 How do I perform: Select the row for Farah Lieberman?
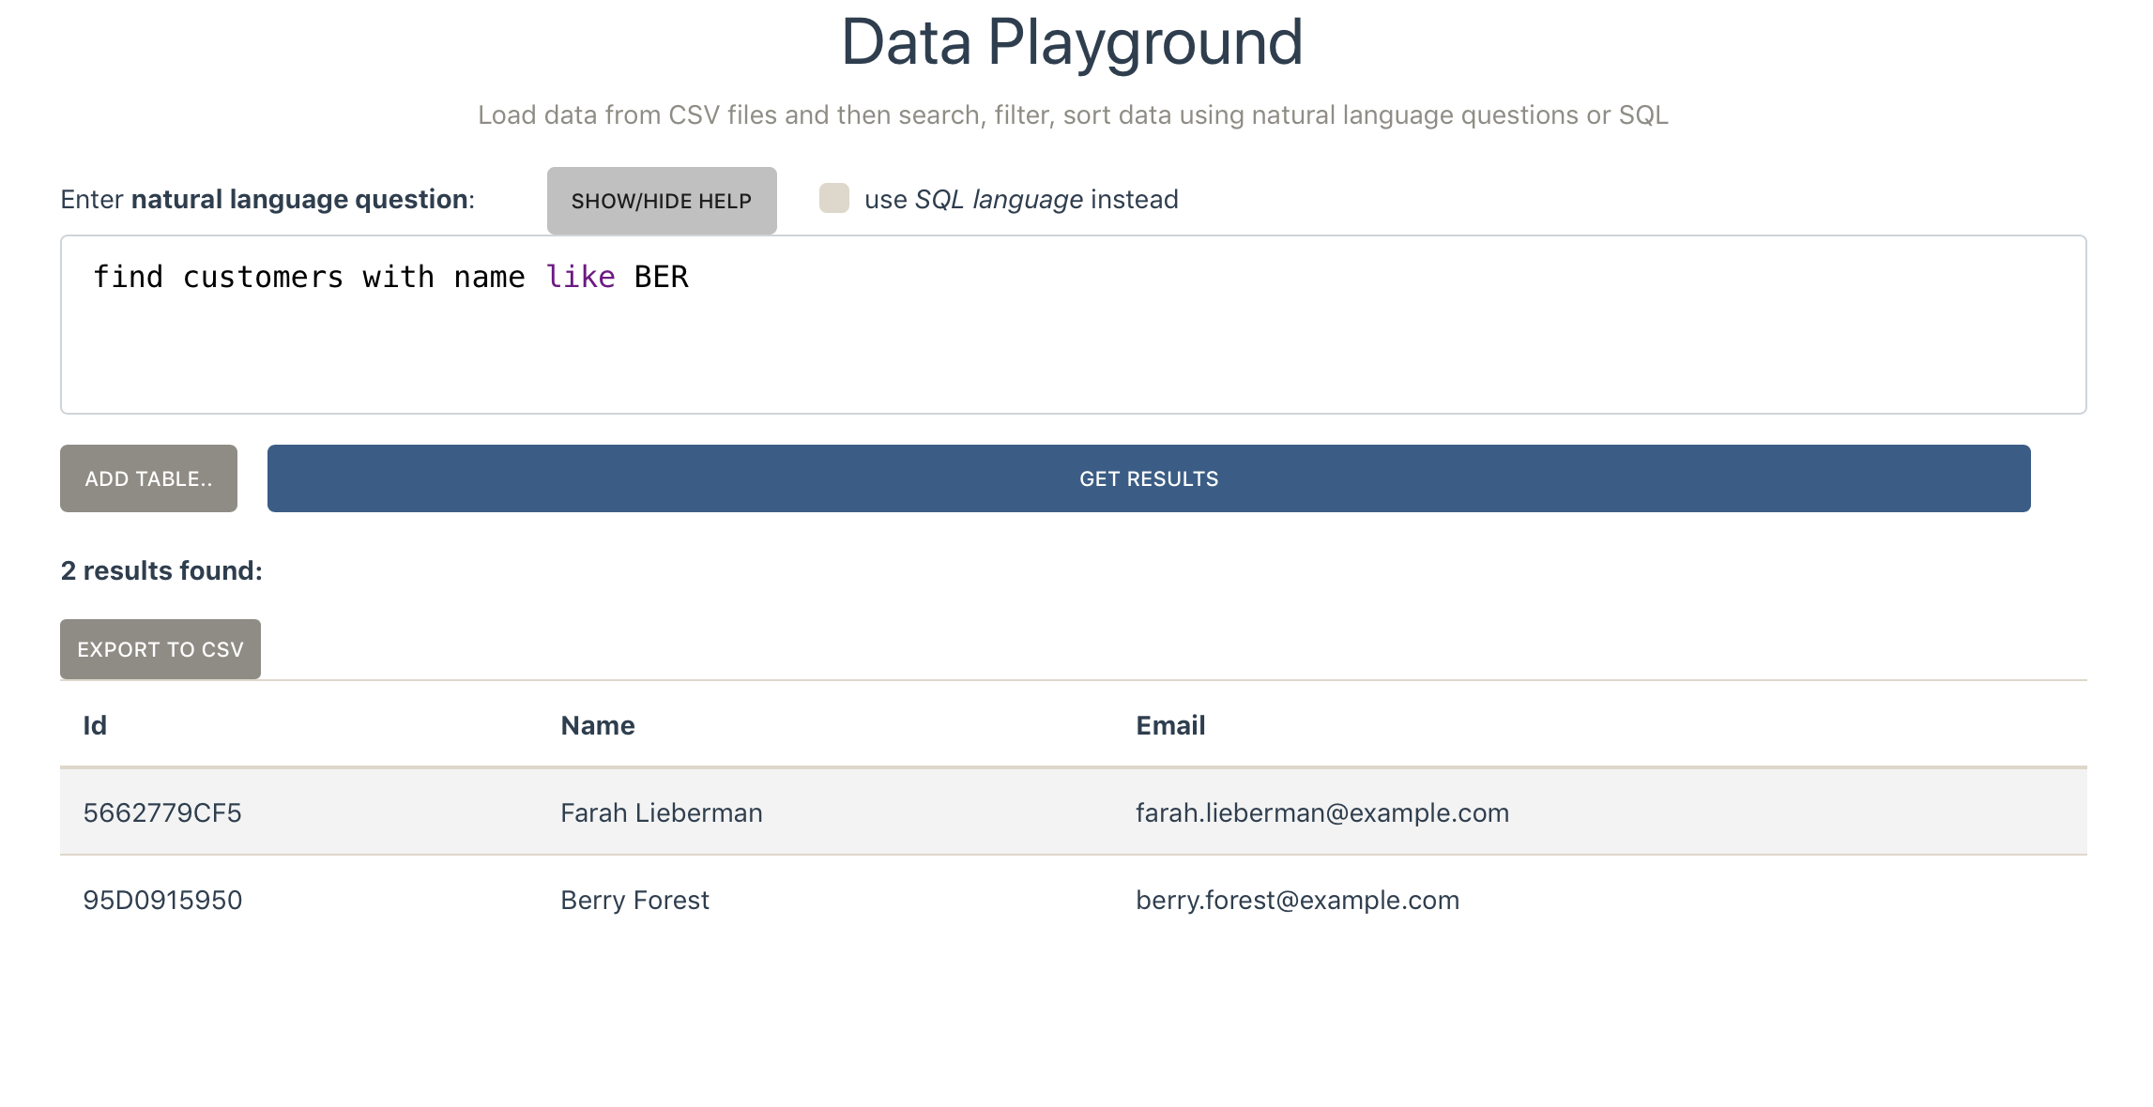point(662,812)
